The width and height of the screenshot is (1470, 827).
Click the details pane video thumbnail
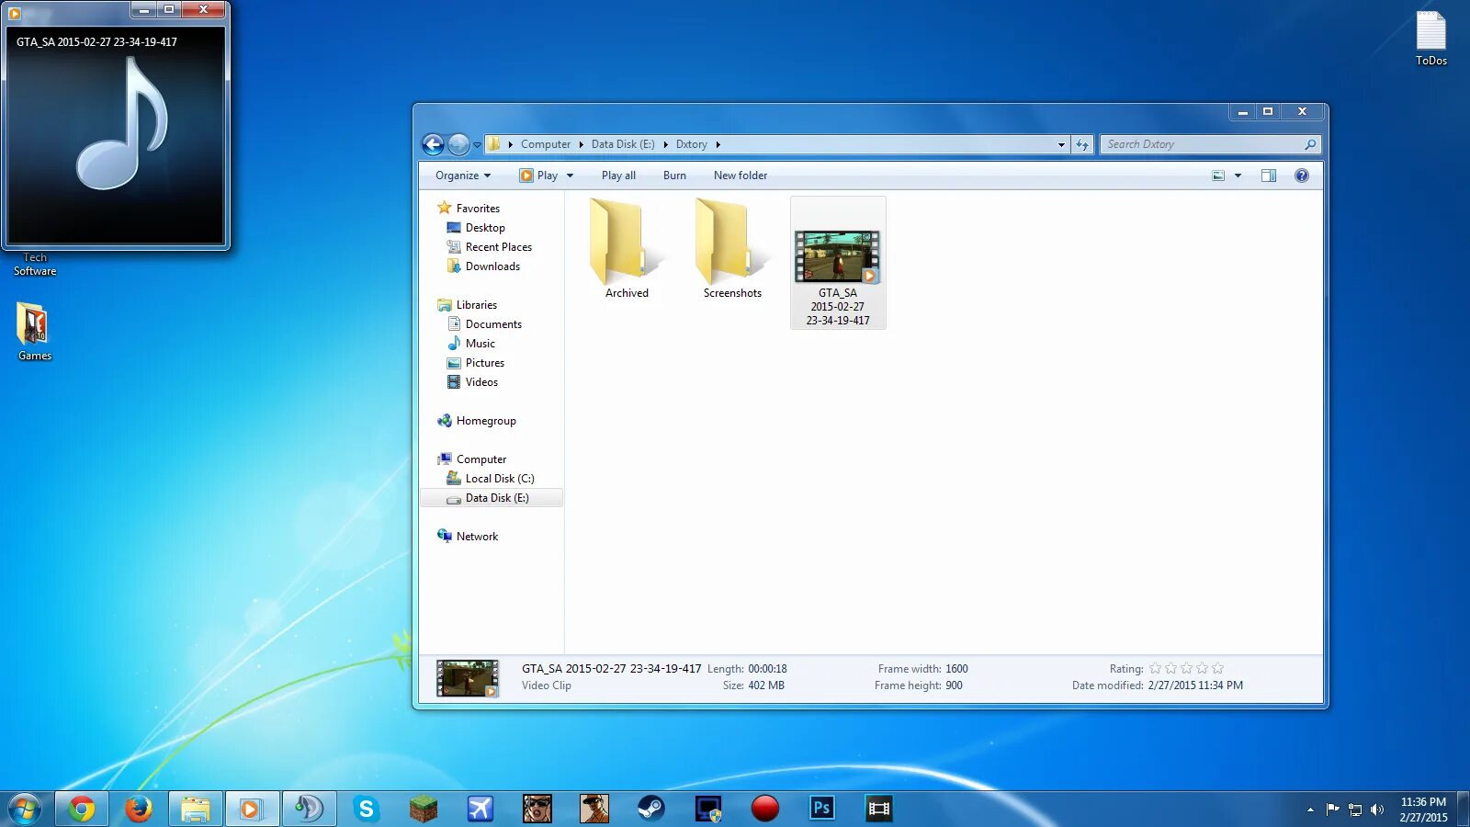pos(468,679)
